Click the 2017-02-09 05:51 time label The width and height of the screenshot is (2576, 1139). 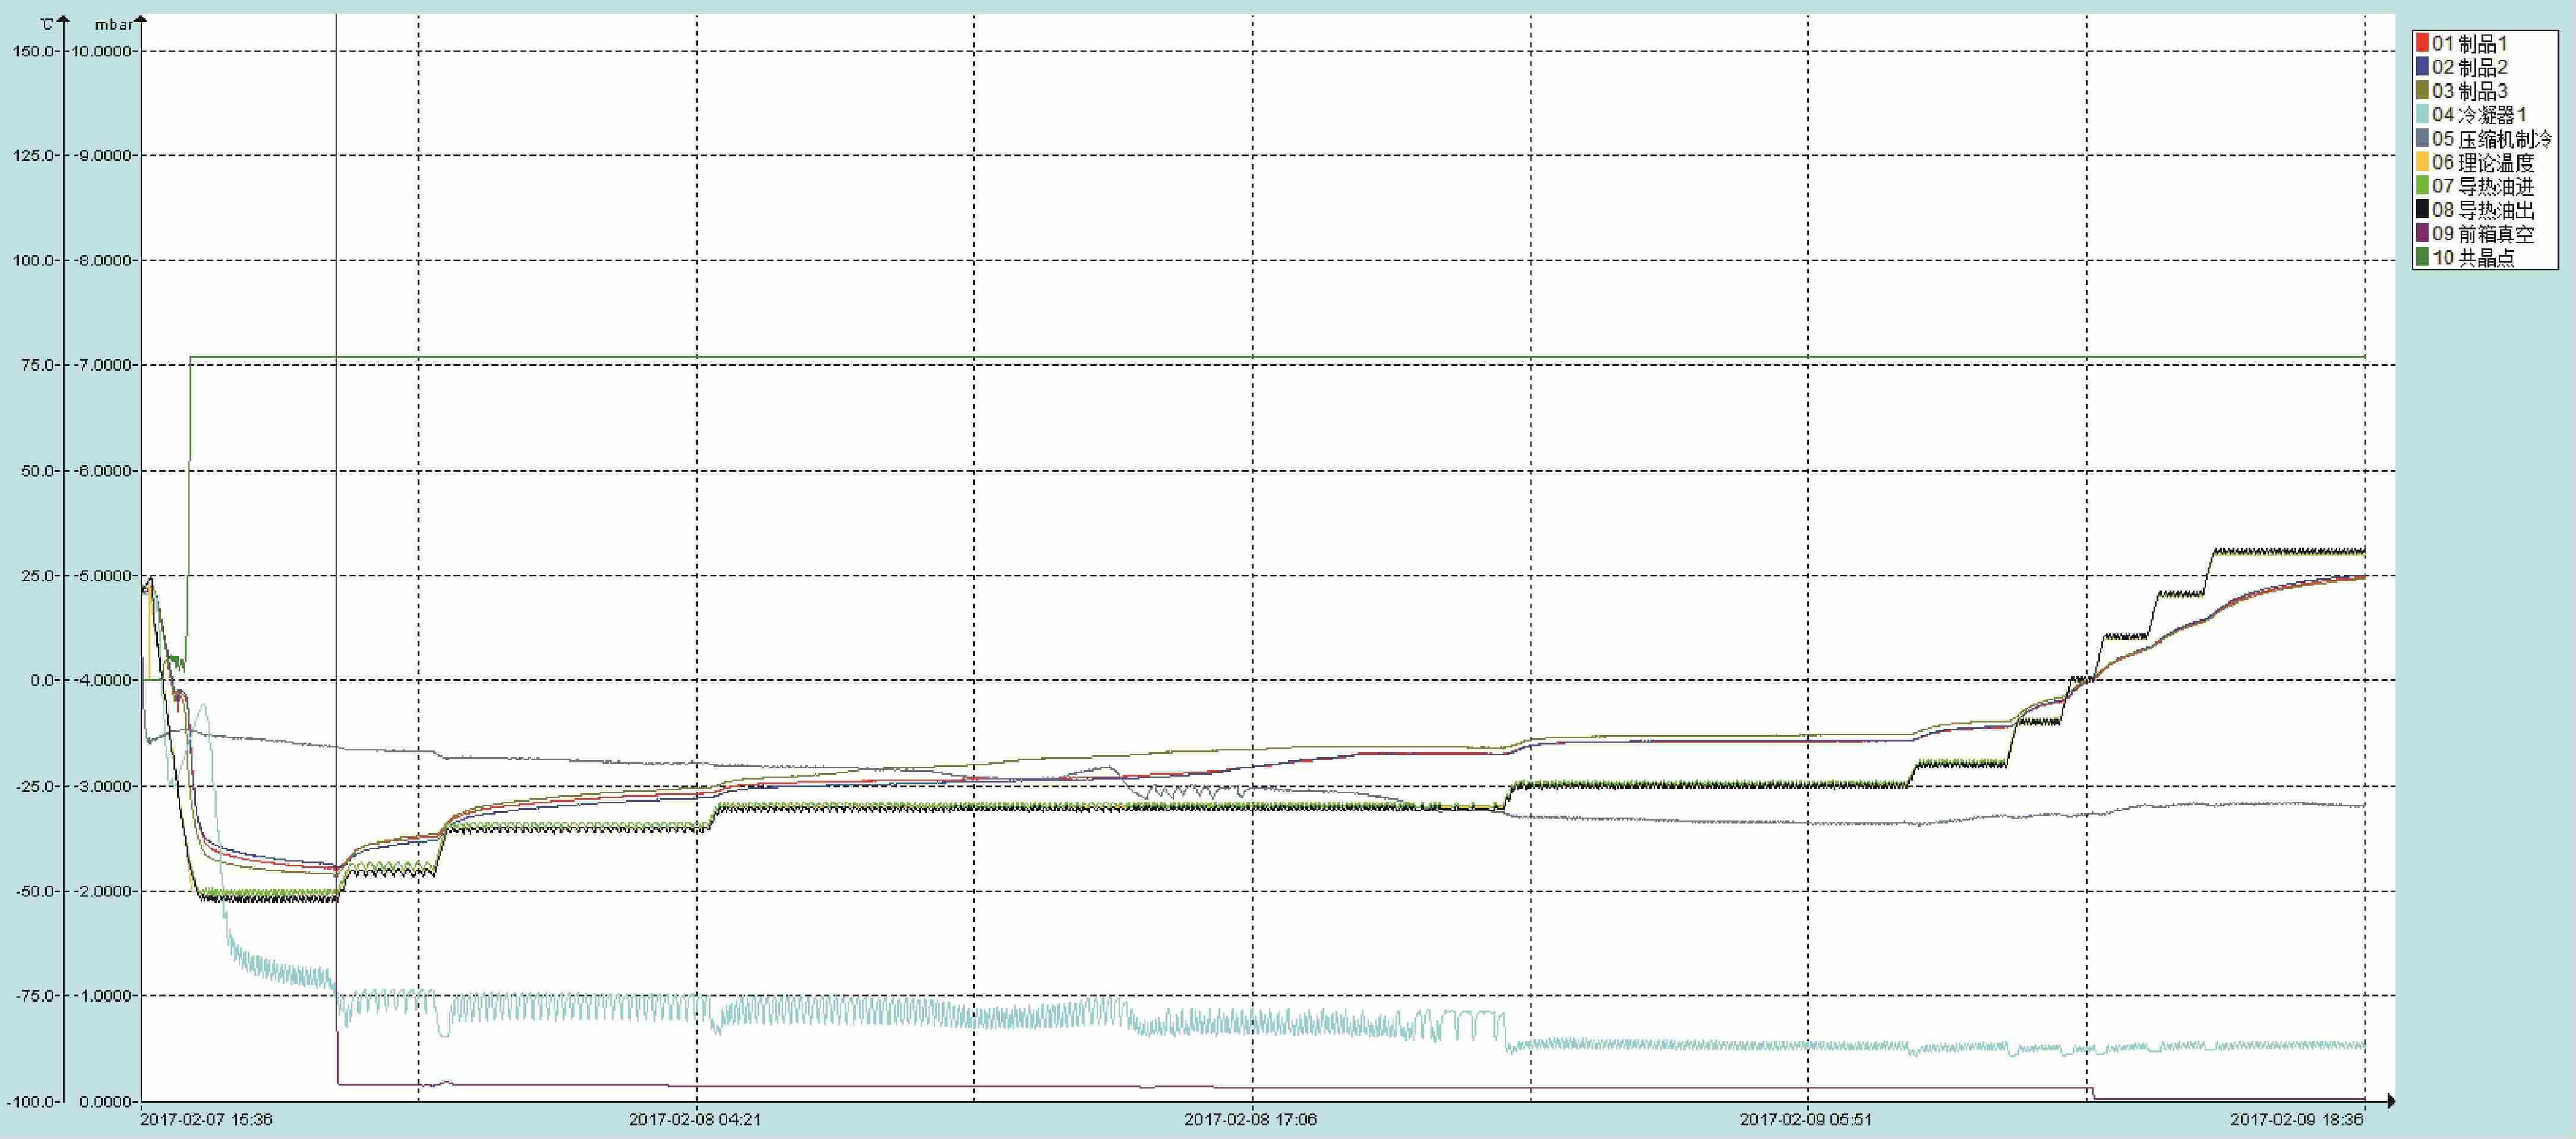pos(1806,1120)
